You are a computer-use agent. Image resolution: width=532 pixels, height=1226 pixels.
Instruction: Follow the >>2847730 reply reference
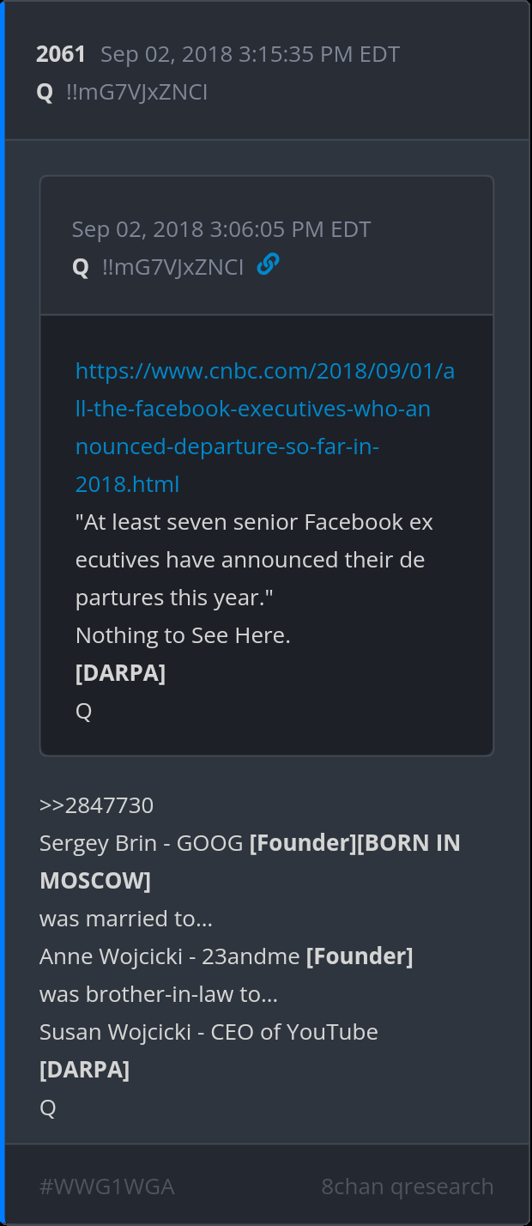(x=96, y=805)
